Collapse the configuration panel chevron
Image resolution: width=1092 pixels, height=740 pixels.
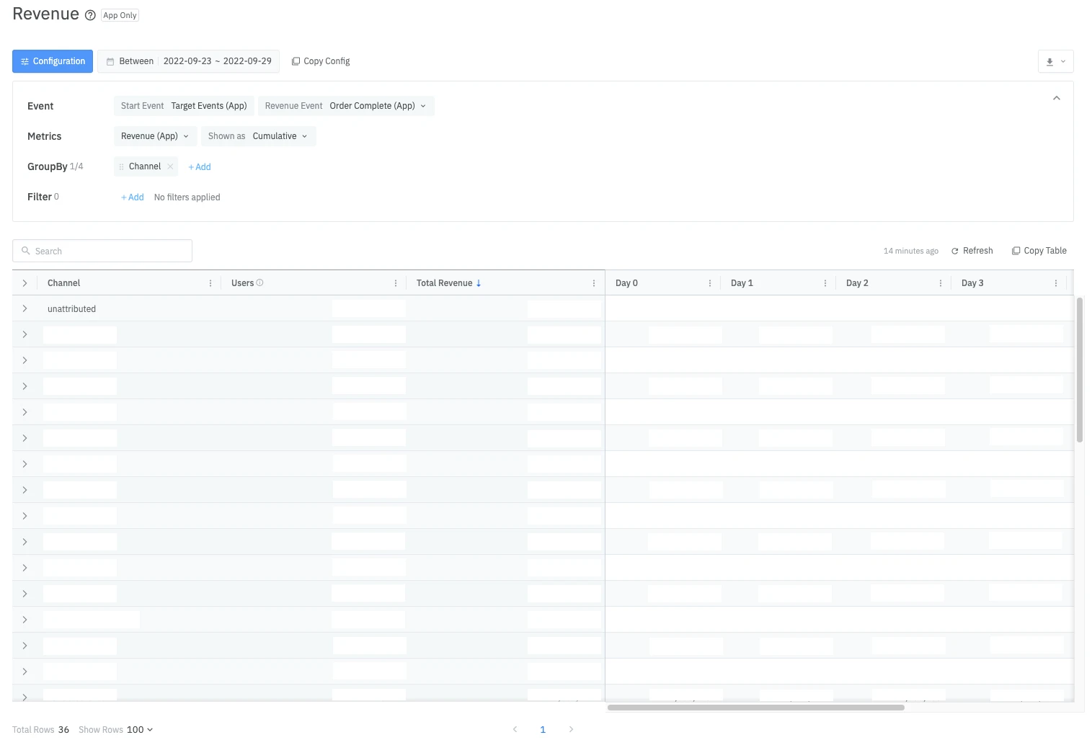1056,98
